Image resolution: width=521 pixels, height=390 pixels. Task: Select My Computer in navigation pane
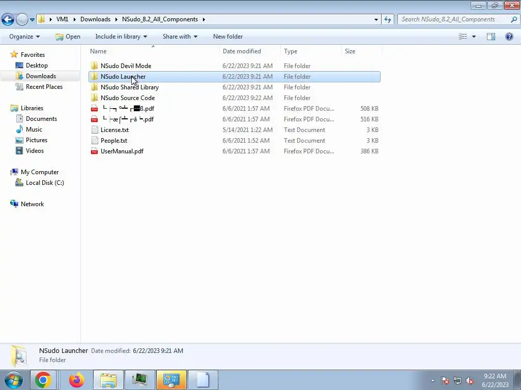40,172
